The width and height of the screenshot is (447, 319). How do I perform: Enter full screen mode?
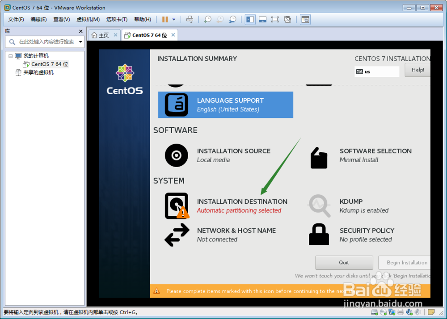(x=275, y=19)
